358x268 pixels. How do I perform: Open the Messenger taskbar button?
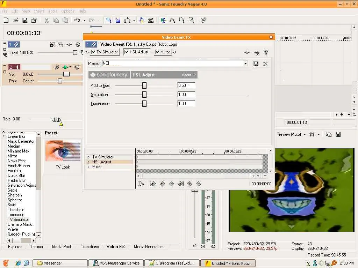click(x=60, y=263)
